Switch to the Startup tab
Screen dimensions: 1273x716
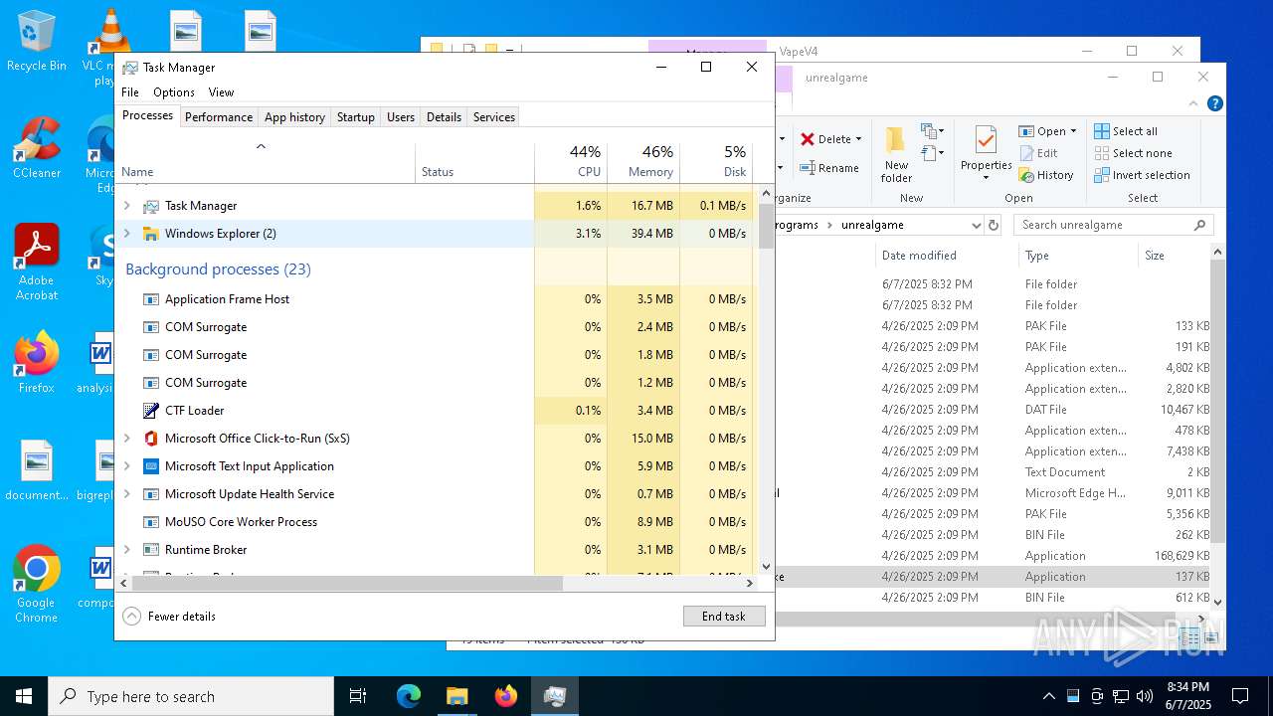pyautogui.click(x=355, y=117)
